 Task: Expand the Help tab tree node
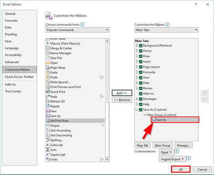point(137,104)
